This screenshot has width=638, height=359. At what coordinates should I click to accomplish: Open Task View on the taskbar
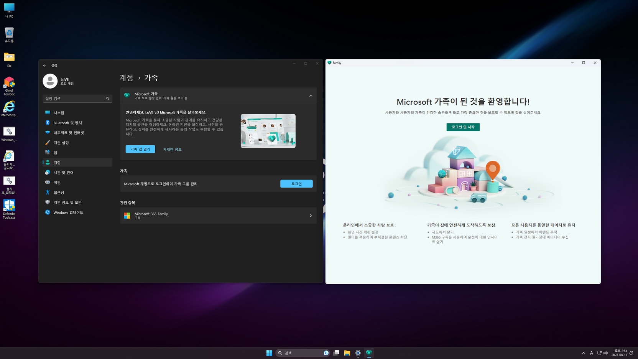[x=336, y=353]
